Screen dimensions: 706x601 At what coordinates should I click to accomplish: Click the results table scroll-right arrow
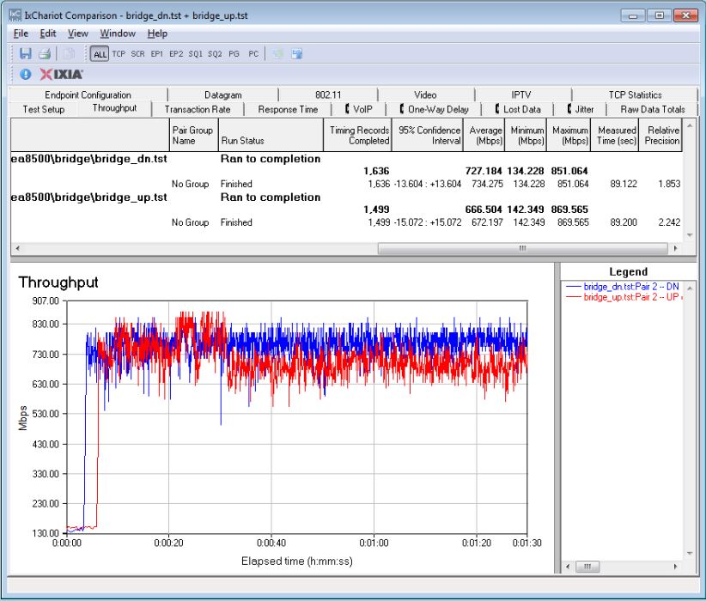(x=675, y=248)
